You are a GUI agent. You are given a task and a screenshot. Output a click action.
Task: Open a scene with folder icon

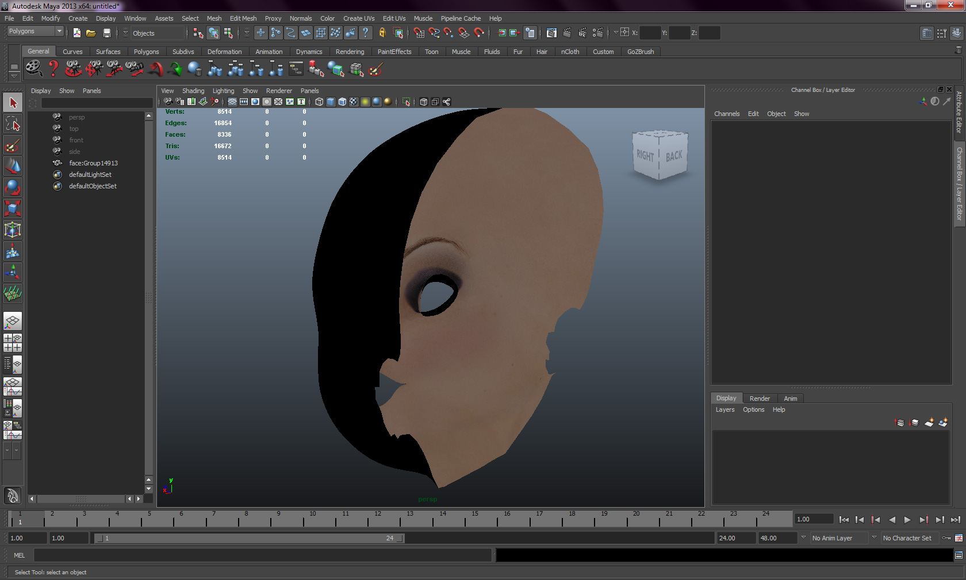91,33
